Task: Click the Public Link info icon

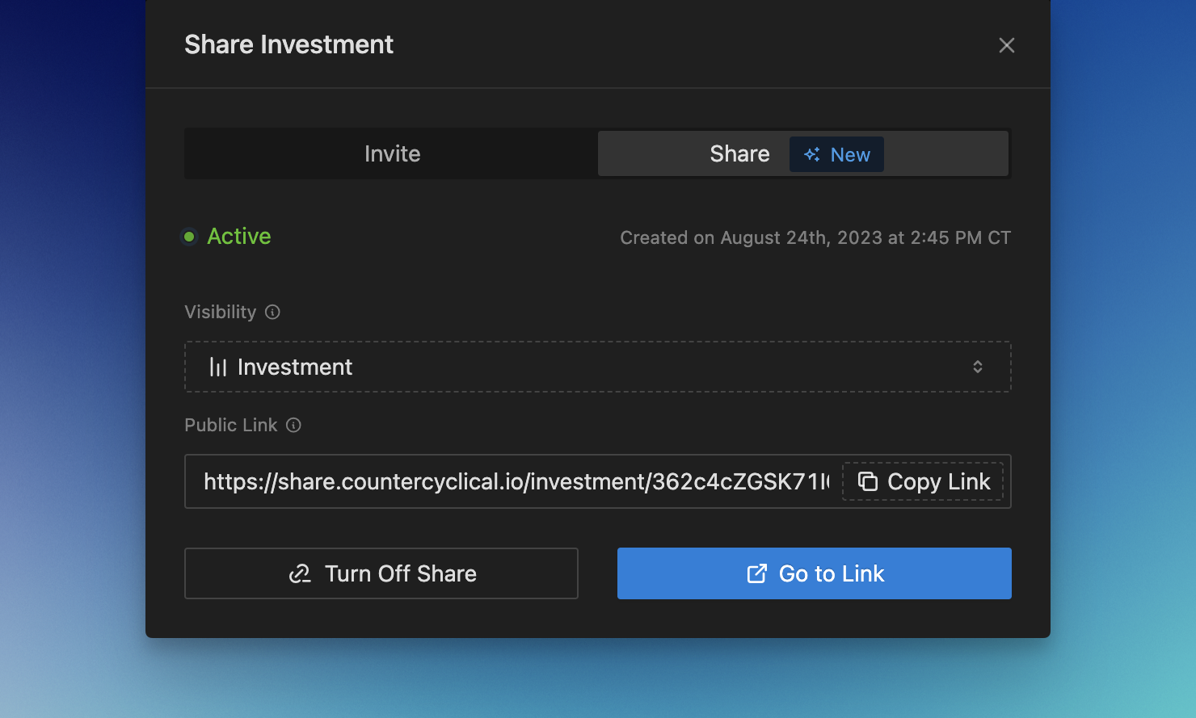Action: pyautogui.click(x=294, y=426)
